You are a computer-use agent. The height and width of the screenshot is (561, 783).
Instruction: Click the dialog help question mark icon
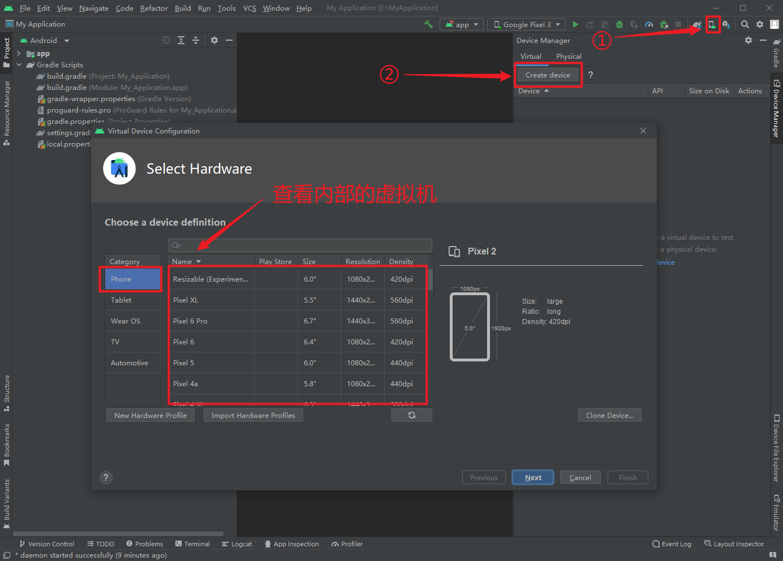[106, 477]
